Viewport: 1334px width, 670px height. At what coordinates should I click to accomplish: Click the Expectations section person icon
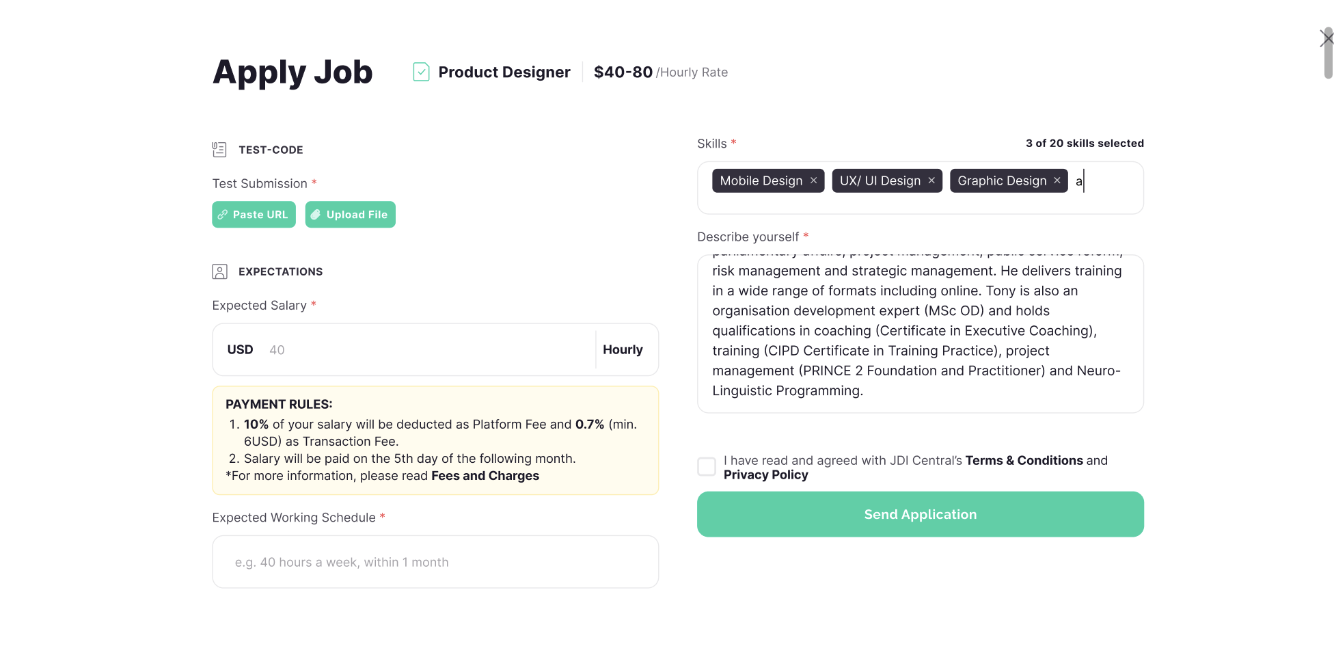[219, 271]
